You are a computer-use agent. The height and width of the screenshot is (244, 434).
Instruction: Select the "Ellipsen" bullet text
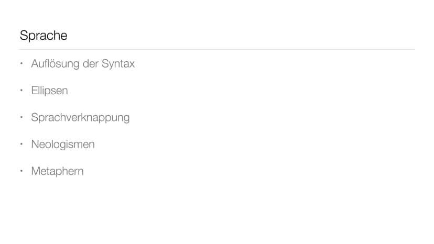(50, 91)
